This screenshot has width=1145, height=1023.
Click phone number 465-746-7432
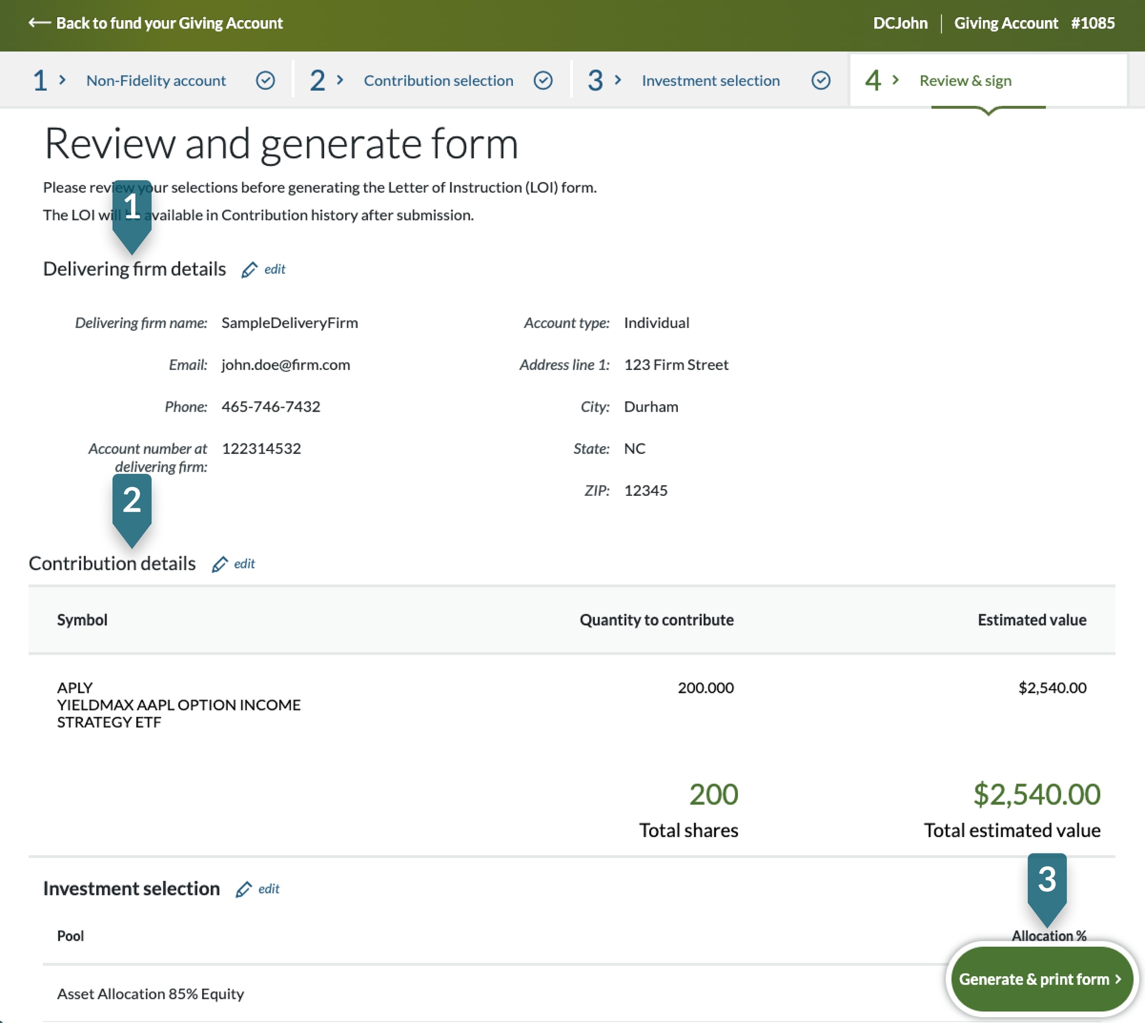[271, 406]
